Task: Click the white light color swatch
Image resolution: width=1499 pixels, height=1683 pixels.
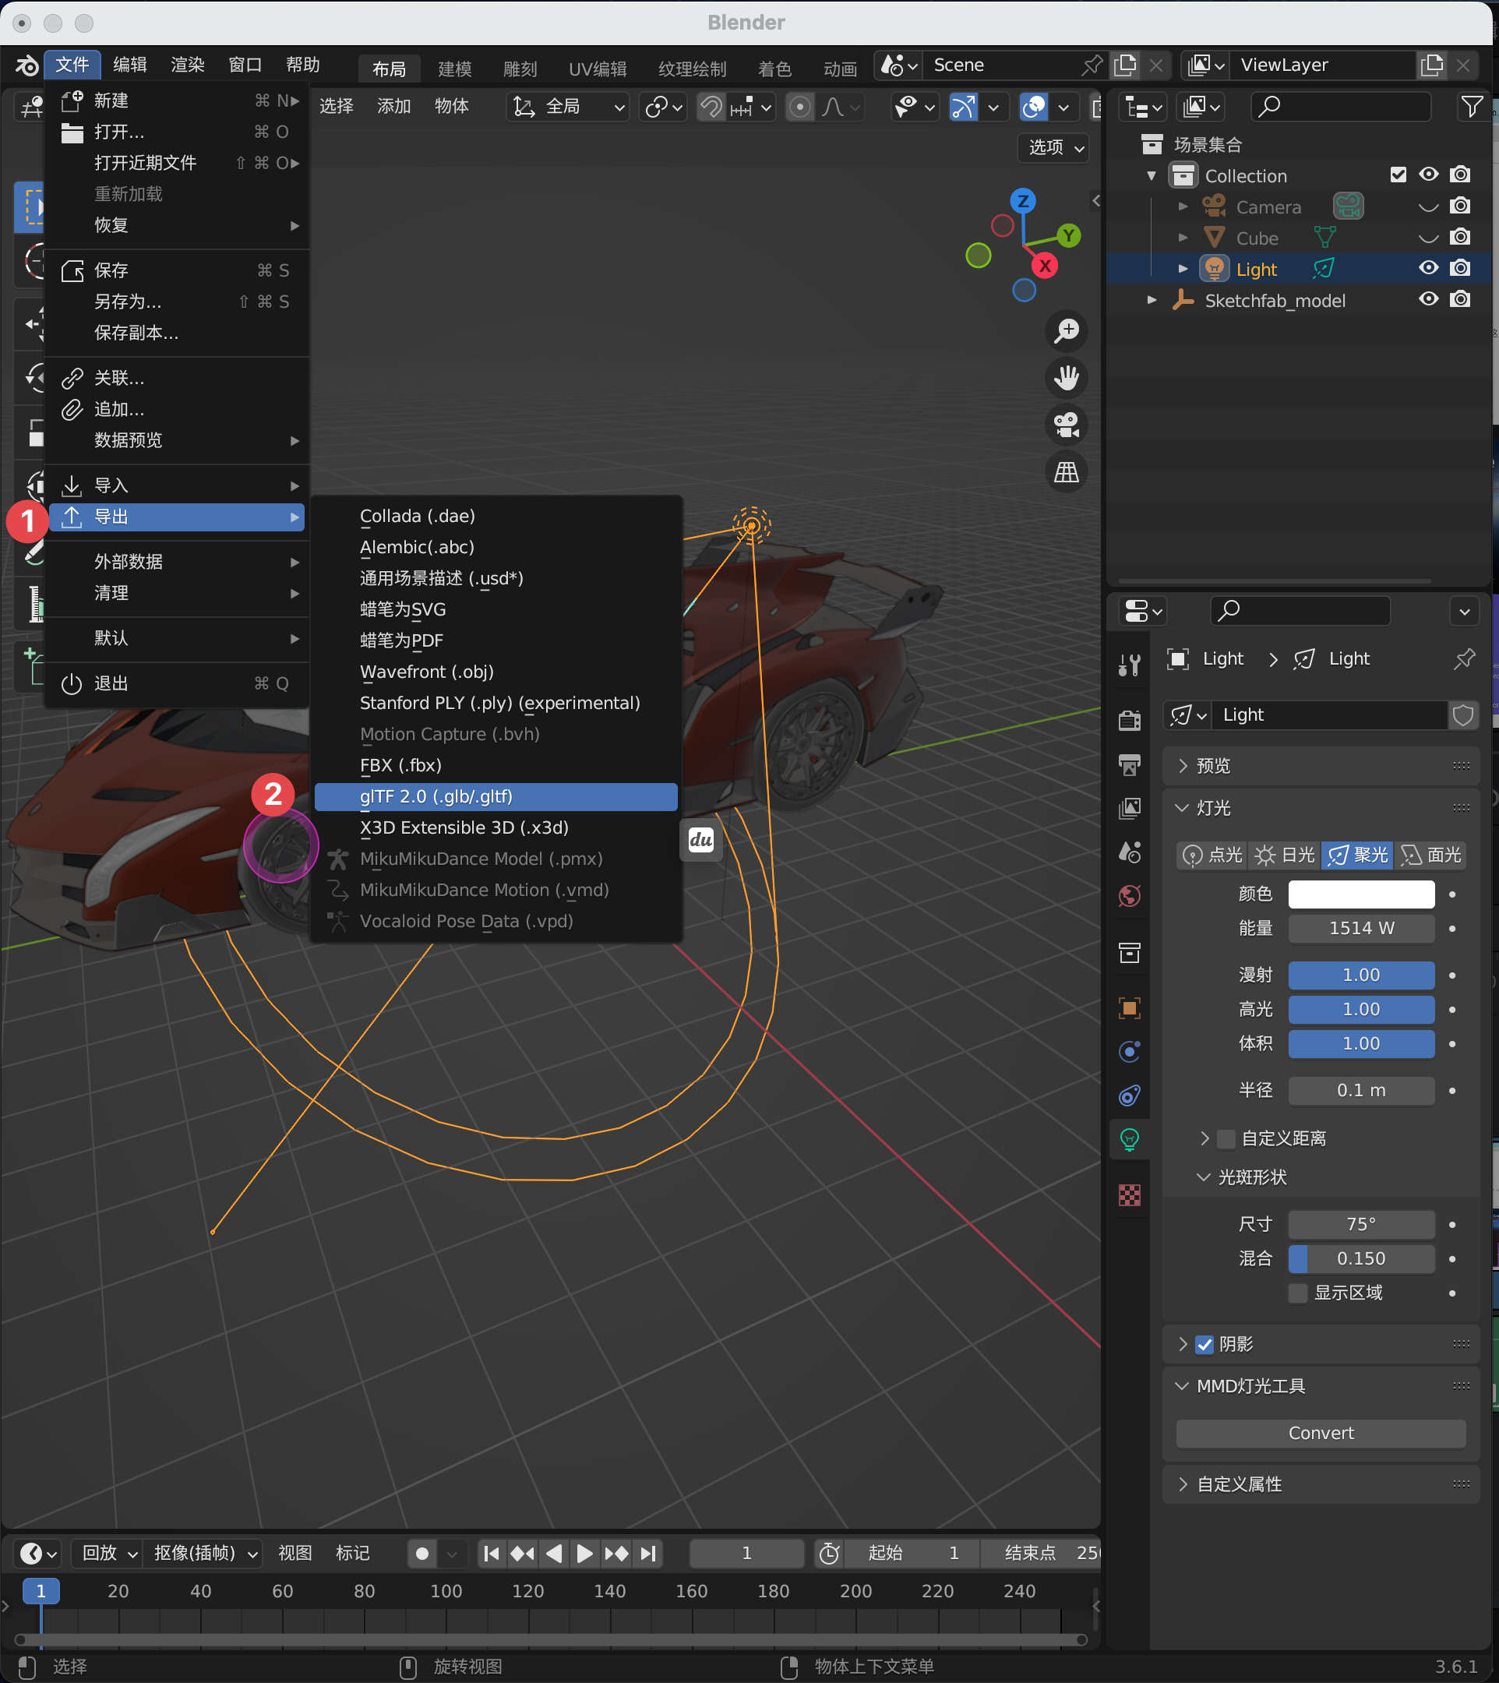Action: [x=1360, y=894]
